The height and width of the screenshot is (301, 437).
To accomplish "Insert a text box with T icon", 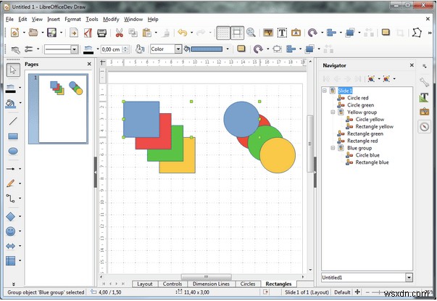I will pos(282,33).
